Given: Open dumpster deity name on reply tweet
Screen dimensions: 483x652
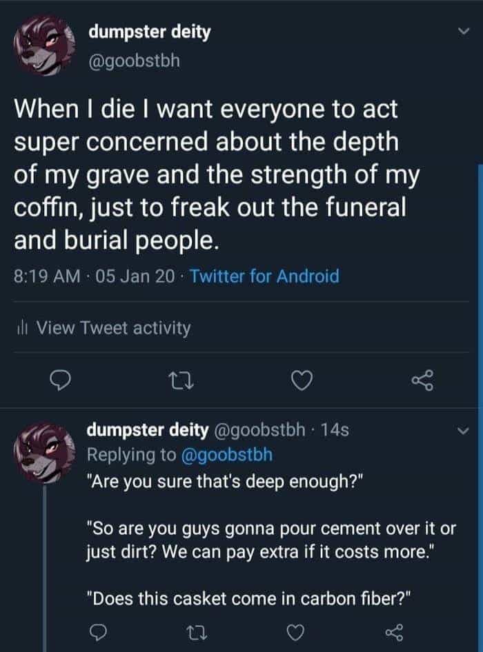Looking at the screenshot, I should point(147,430).
